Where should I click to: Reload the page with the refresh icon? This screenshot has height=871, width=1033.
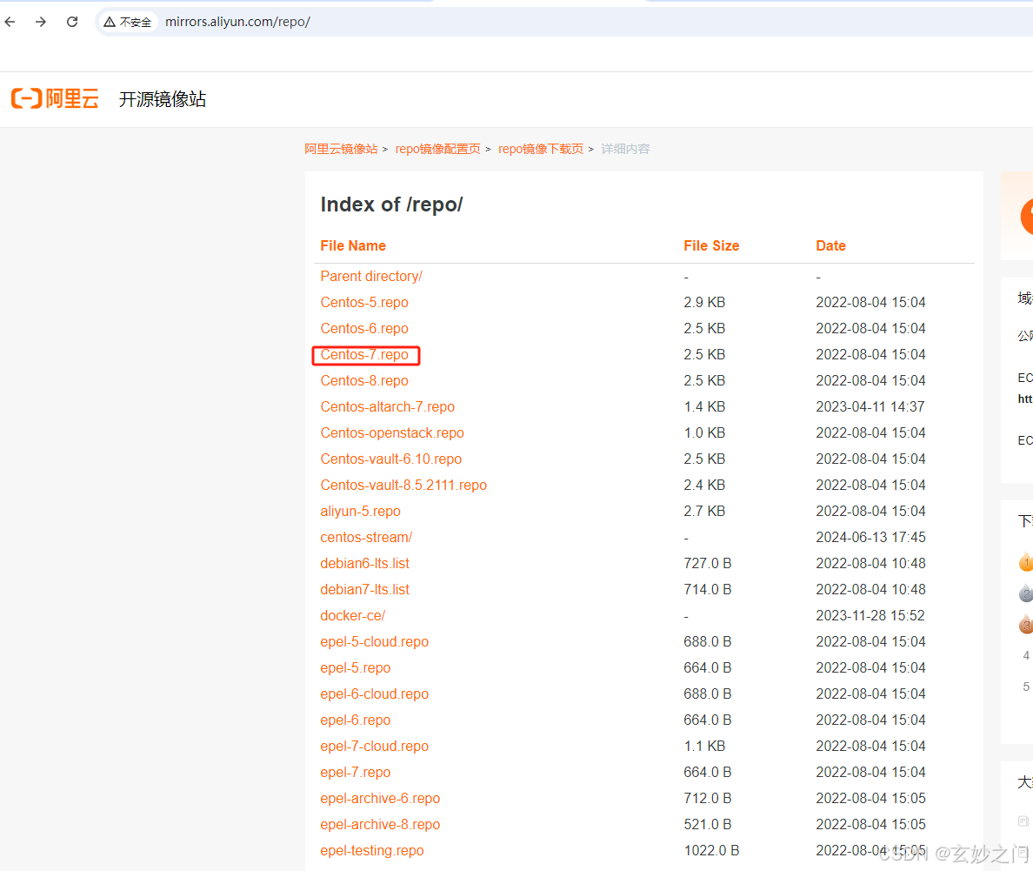click(72, 22)
